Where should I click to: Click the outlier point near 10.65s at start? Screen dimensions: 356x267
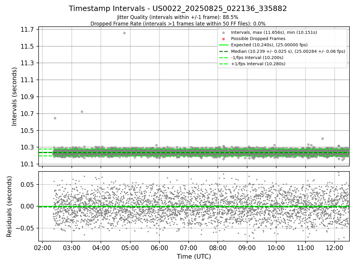coord(55,118)
